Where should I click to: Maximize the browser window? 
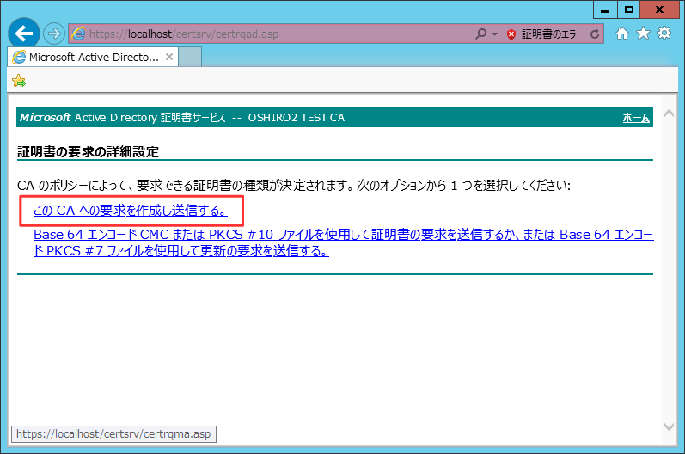pos(628,9)
